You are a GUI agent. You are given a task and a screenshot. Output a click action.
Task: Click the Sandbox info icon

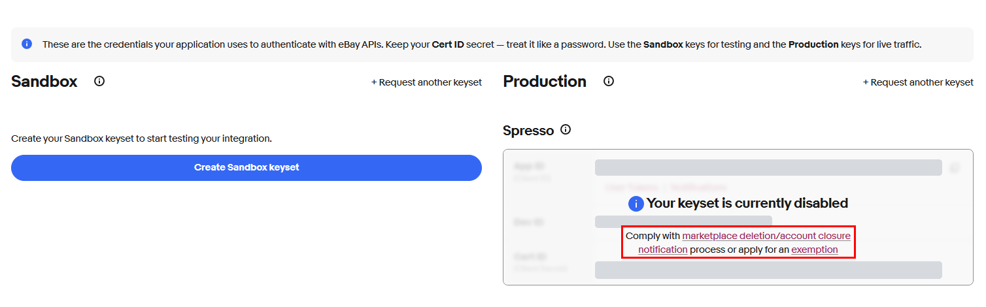[99, 82]
